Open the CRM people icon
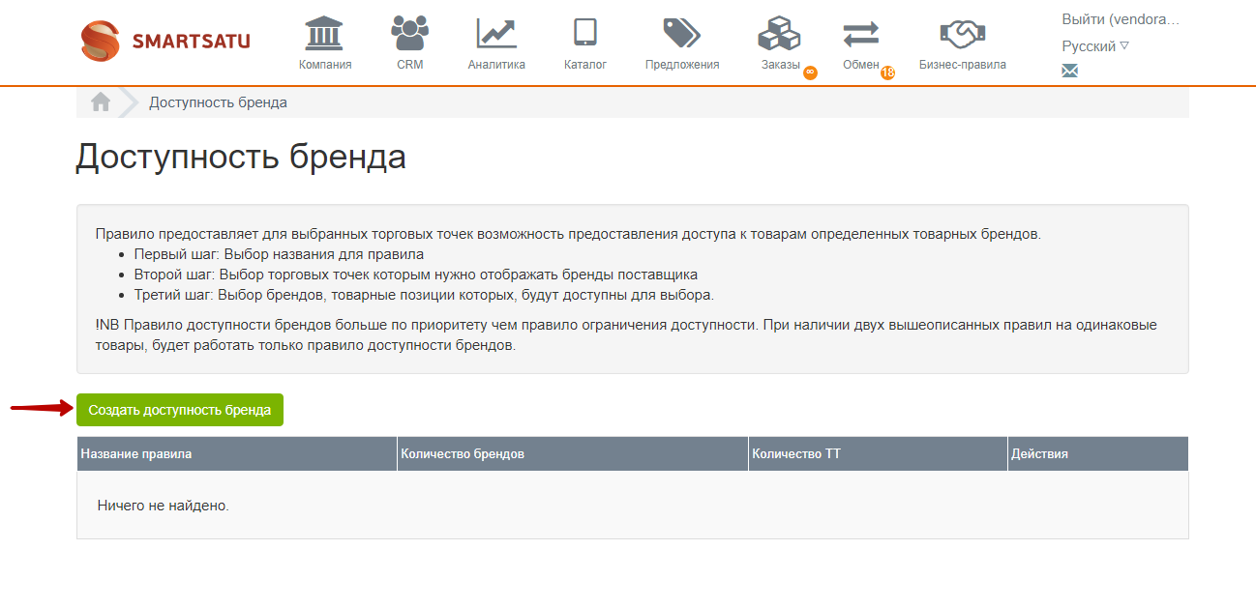Screen dimensions: 1256x608 pyautogui.click(x=409, y=33)
